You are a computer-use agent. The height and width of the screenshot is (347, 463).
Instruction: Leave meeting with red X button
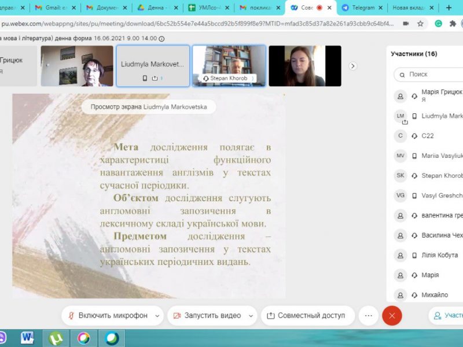(x=392, y=316)
